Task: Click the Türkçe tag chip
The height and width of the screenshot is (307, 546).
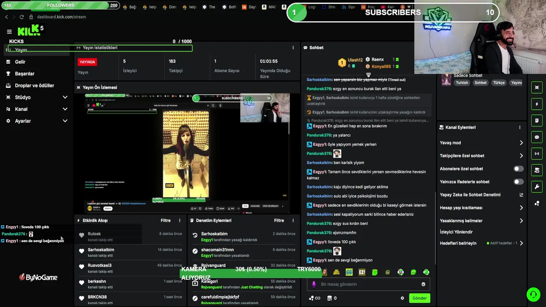Action: tap(499, 83)
